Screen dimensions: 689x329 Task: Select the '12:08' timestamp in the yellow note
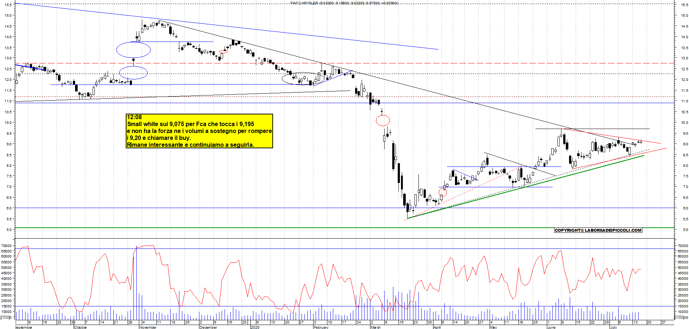pyautogui.click(x=134, y=117)
